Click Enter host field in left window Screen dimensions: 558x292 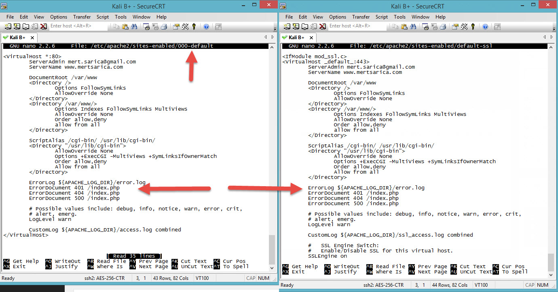pyautogui.click(x=78, y=26)
